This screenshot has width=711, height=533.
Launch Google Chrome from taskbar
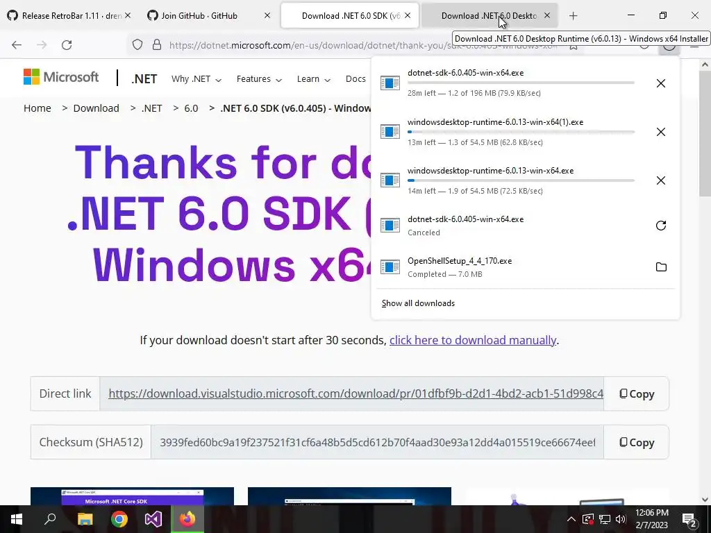point(119,519)
